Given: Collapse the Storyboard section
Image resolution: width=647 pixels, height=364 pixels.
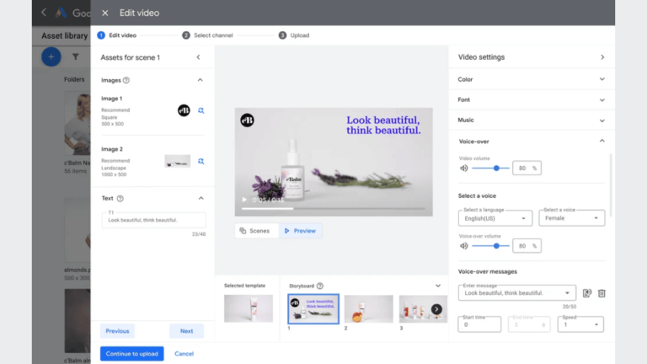Looking at the screenshot, I should [438, 286].
